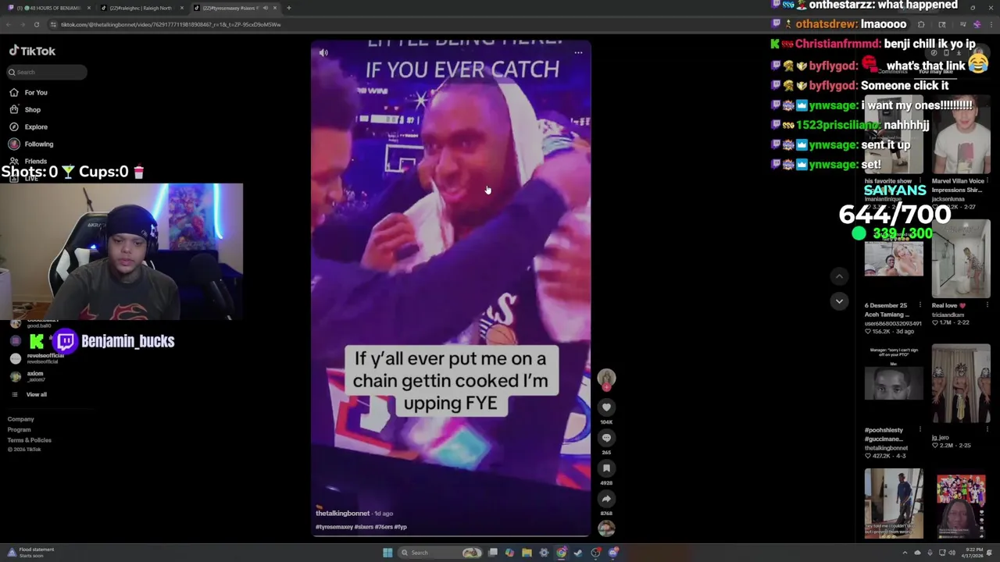Open site information icon beside the URL
Screen dimensions: 1000x562
coord(53,24)
